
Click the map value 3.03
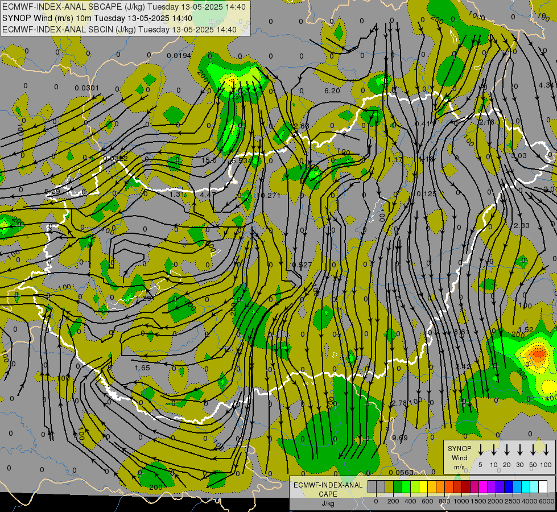coord(519,156)
